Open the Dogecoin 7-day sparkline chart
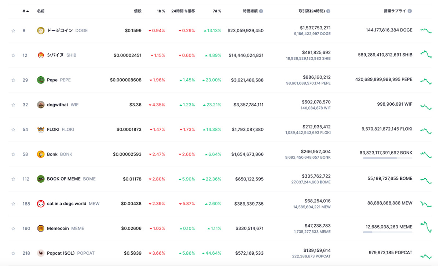The width and height of the screenshot is (440, 266). (426, 31)
